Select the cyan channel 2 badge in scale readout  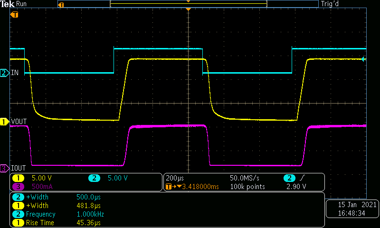94,178
